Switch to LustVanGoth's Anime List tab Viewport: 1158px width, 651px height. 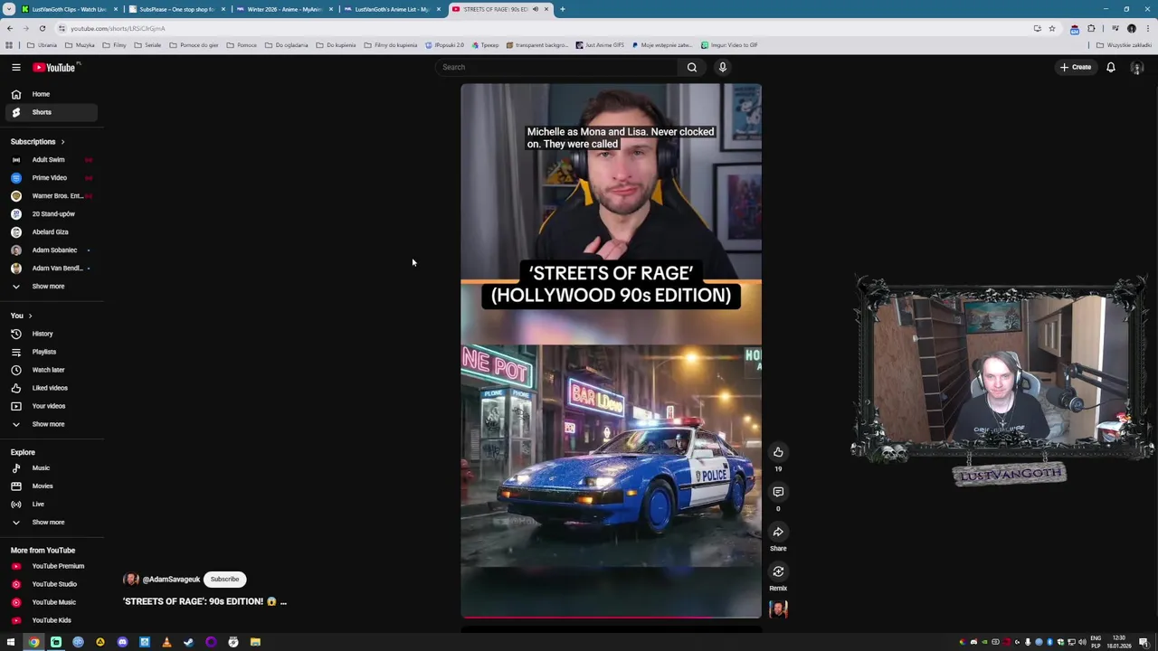(392, 9)
